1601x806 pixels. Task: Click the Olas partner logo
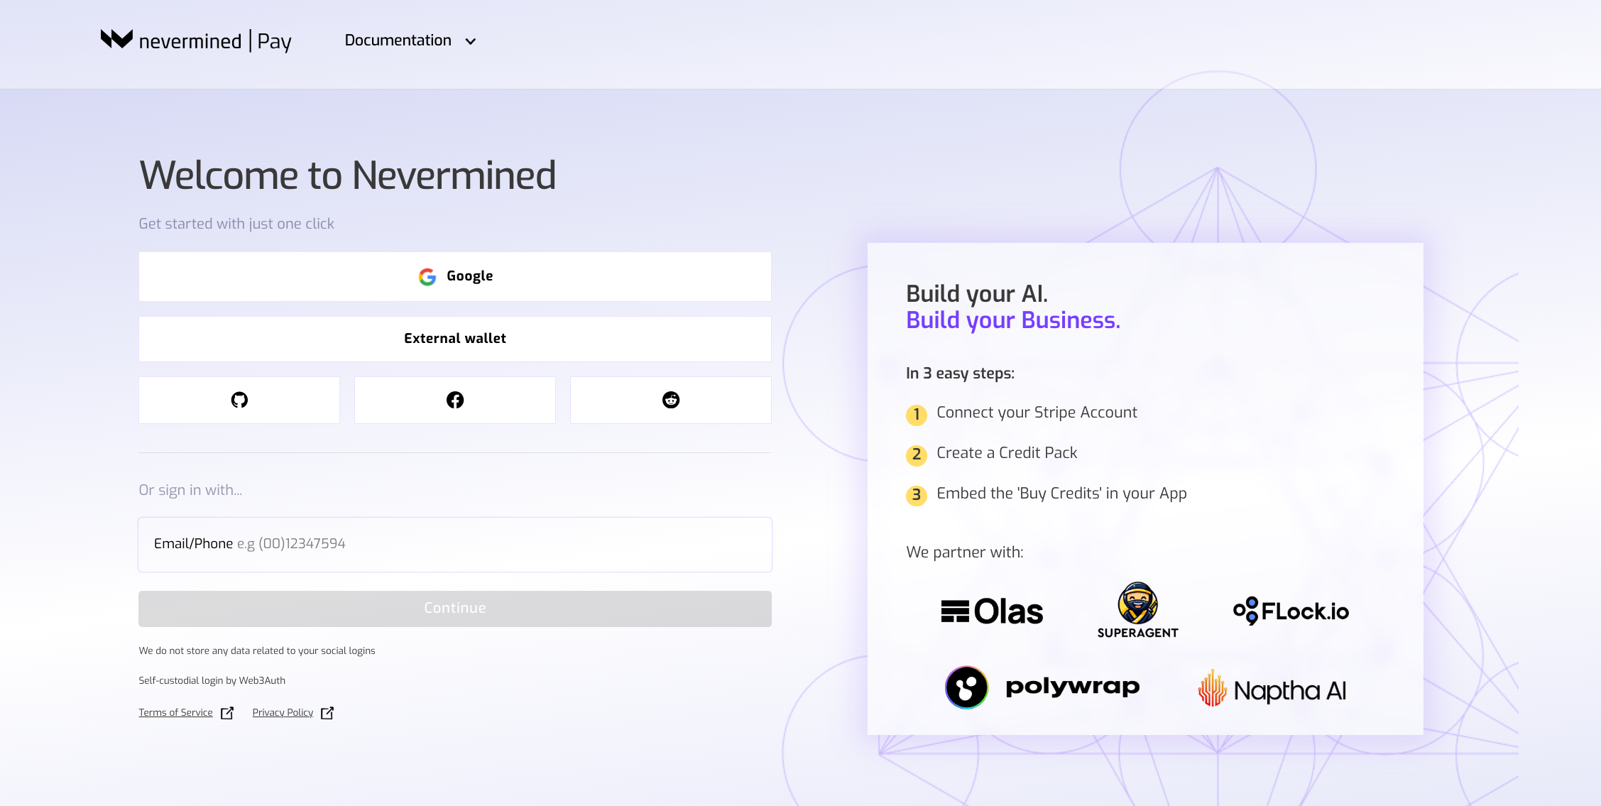click(992, 611)
